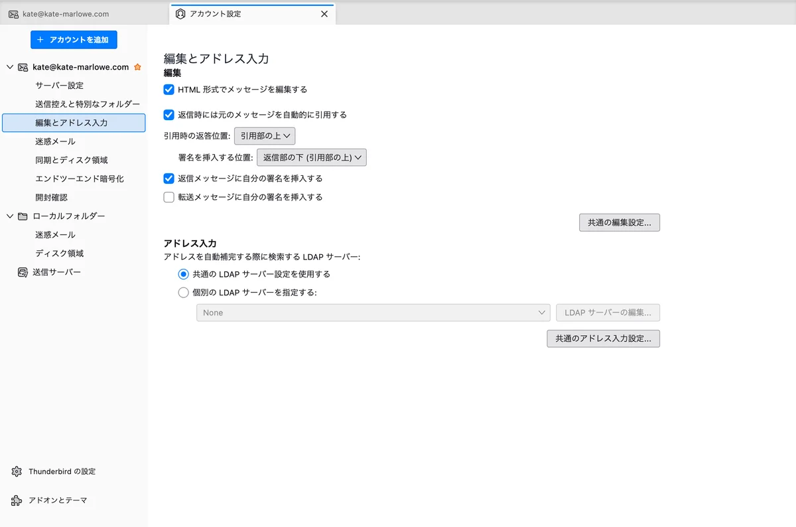
Task: Click the account settings tab icon
Action: tap(180, 14)
